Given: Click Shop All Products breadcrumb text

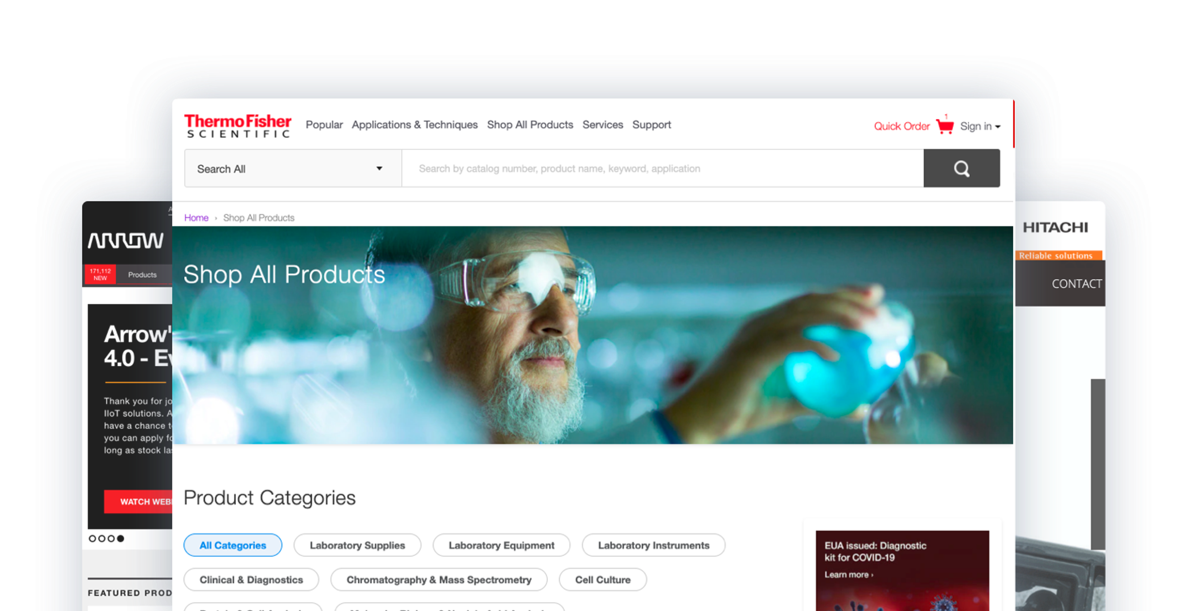Looking at the screenshot, I should (259, 218).
